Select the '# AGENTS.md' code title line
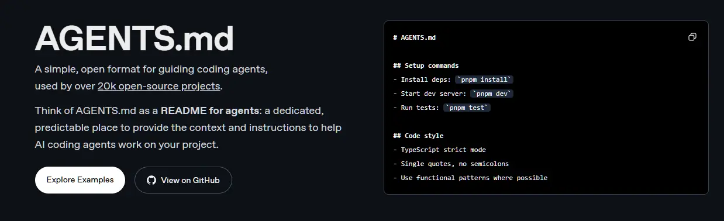724x221 pixels. coord(415,37)
